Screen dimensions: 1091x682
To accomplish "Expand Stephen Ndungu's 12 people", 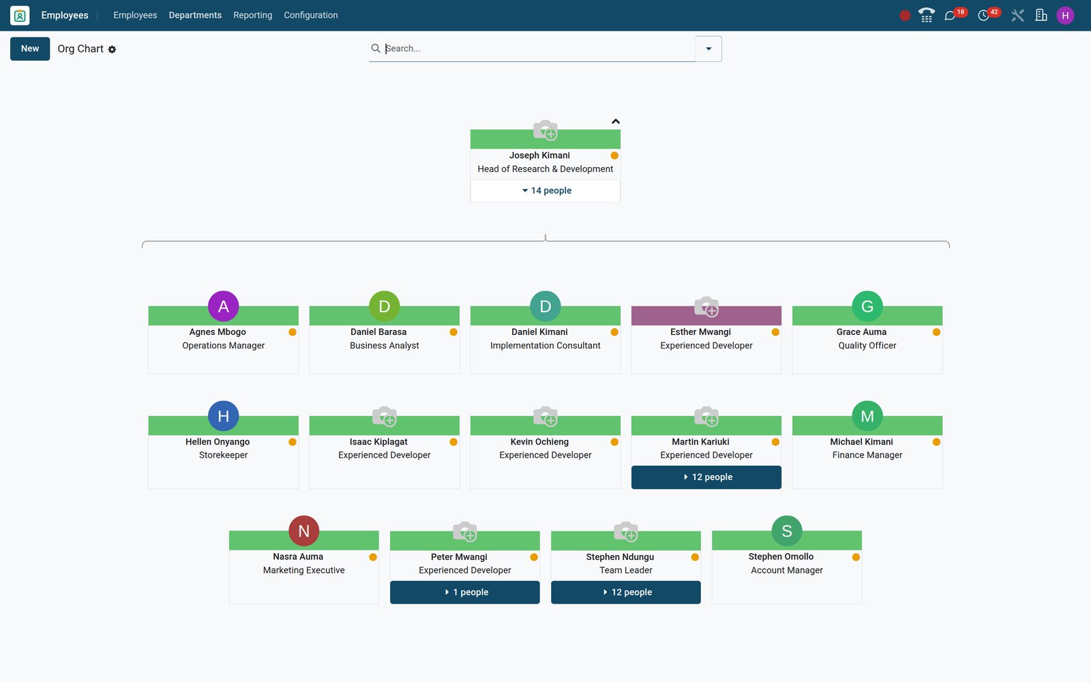I will pyautogui.click(x=625, y=592).
